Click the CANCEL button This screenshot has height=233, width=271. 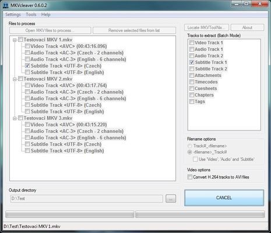224,197
